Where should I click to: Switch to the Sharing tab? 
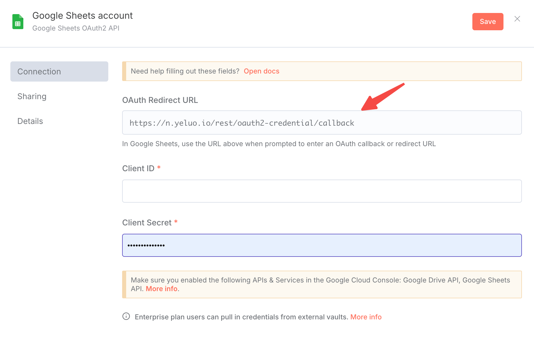[x=32, y=96]
